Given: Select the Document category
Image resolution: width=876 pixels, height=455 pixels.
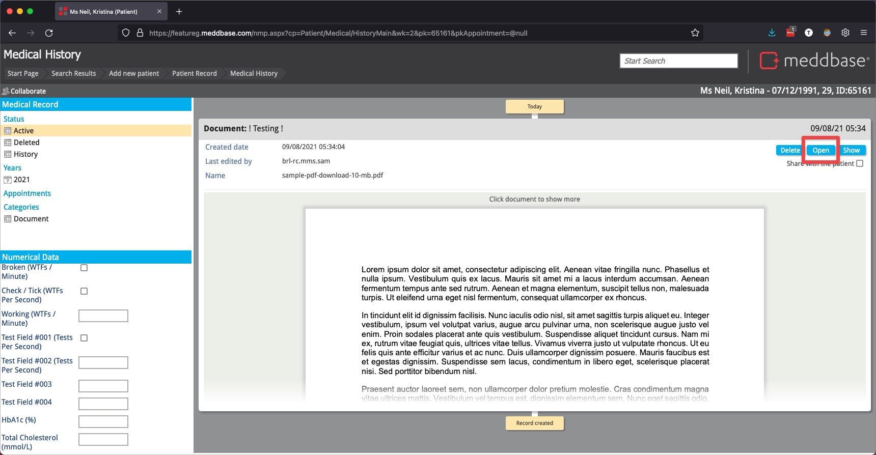Looking at the screenshot, I should coord(31,219).
